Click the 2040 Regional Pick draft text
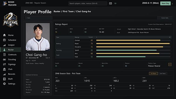 click(138, 32)
